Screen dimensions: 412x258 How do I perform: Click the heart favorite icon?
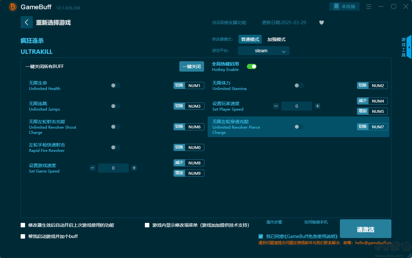321,23
